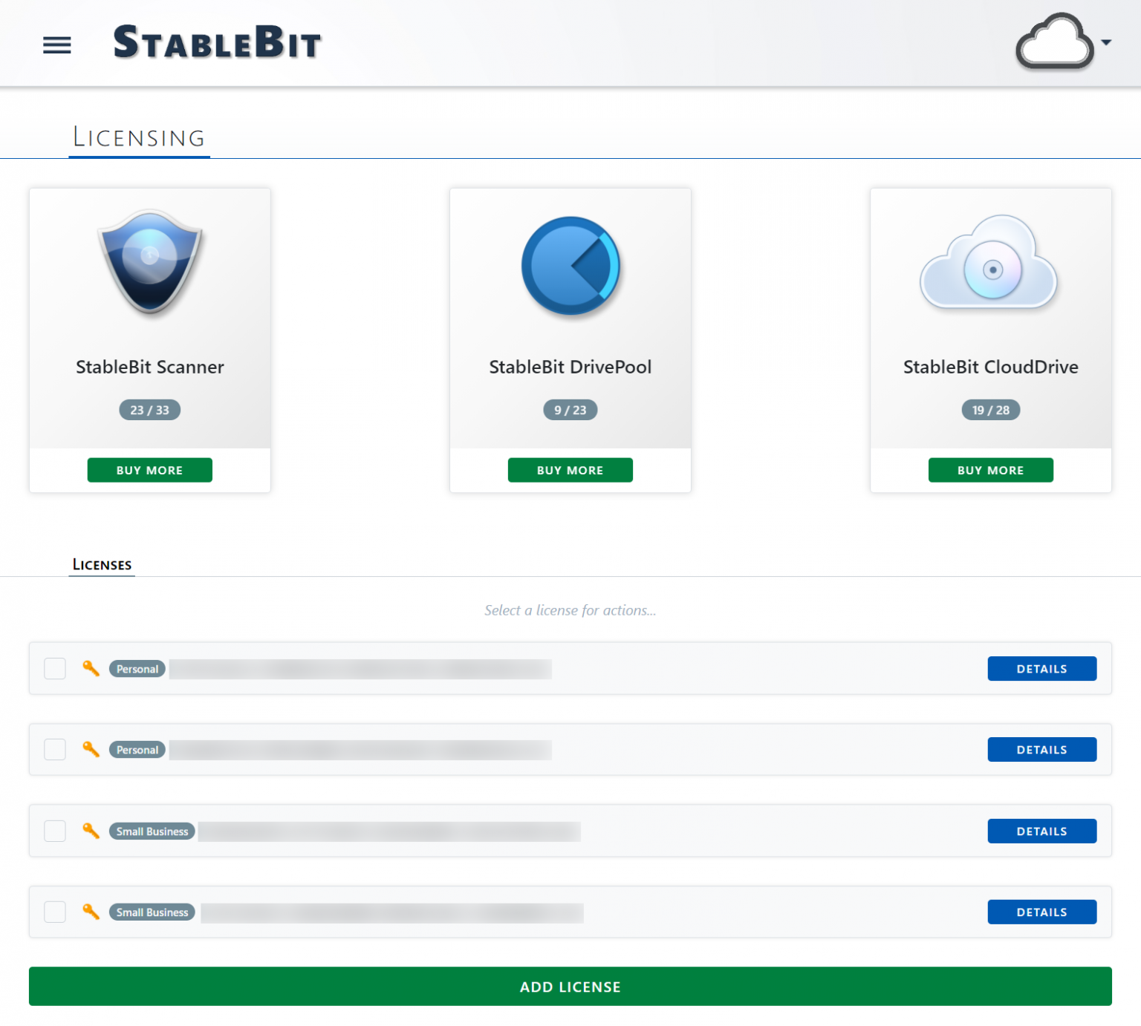Click the key icon on the first Personal license
Screen dimensions: 1141x1026
pyautogui.click(x=91, y=668)
